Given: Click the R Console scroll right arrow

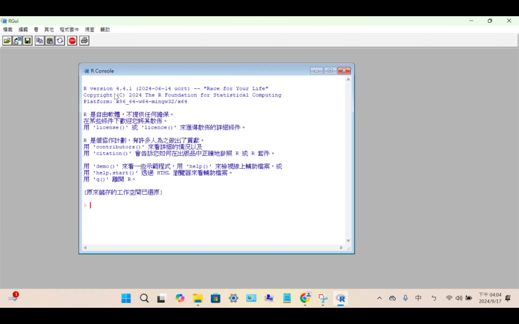Looking at the screenshot, I should coord(341,248).
